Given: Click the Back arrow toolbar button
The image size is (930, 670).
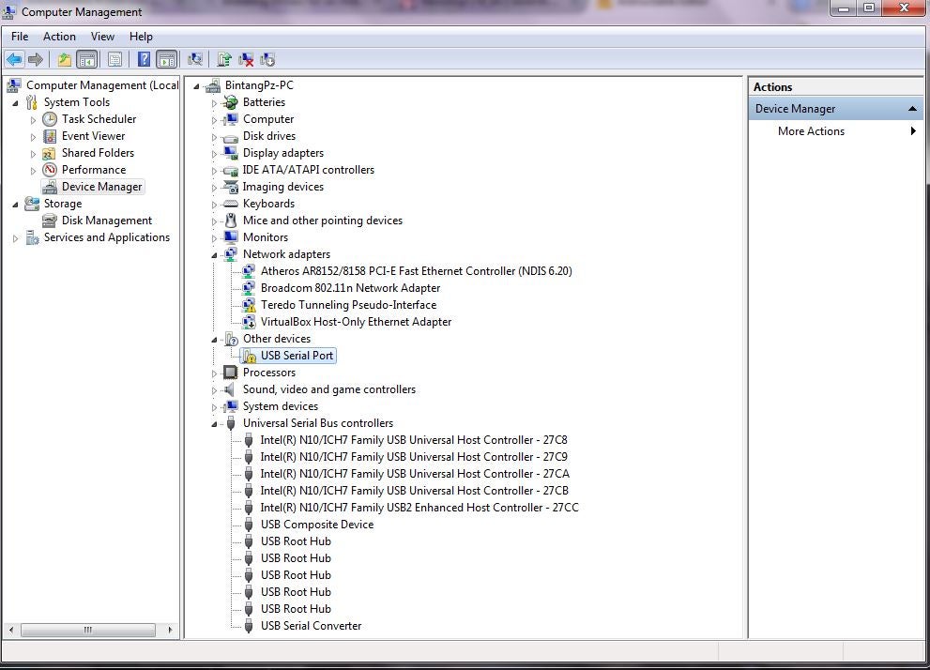Looking at the screenshot, I should [14, 59].
